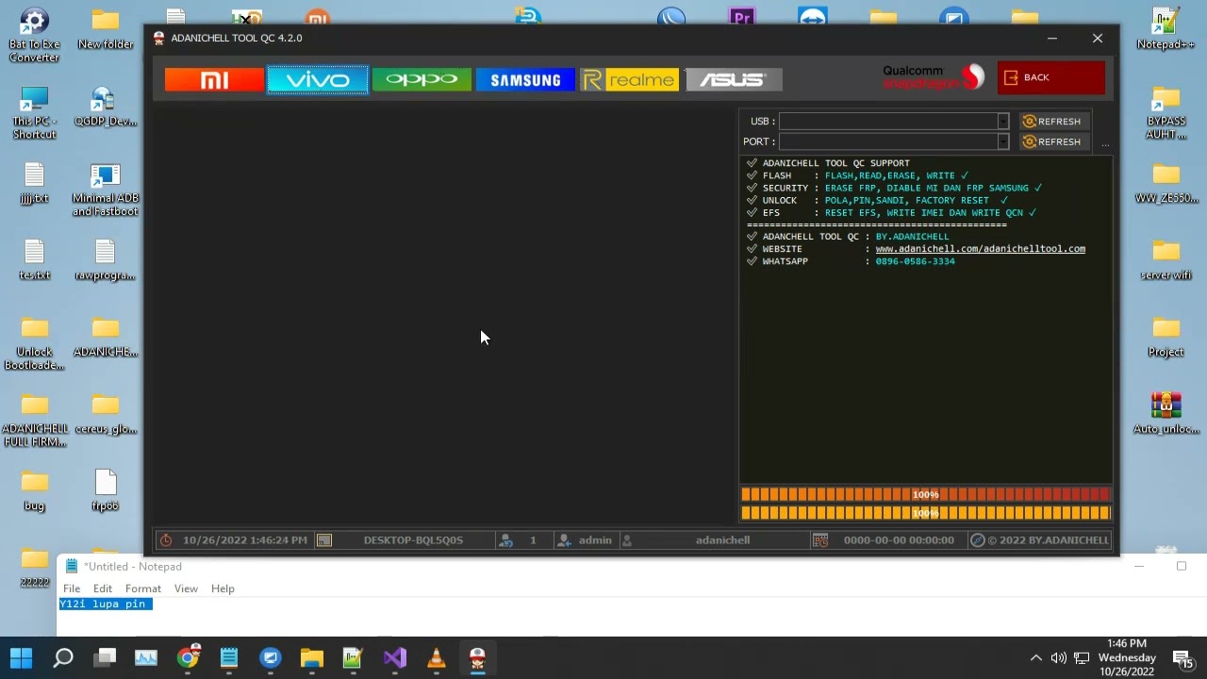1207x679 pixels.
Task: Open the PORT dropdown arrow
Action: click(x=1003, y=141)
